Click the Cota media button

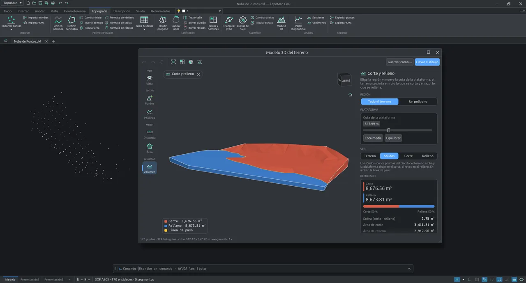(x=374, y=138)
